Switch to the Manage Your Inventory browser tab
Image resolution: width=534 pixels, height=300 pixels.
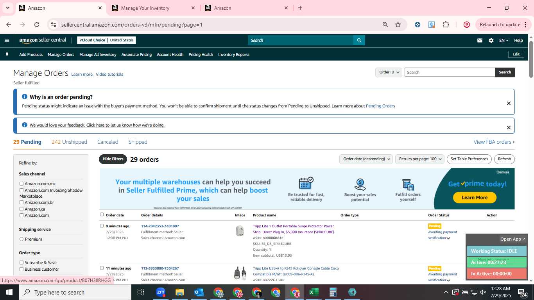[x=153, y=8]
